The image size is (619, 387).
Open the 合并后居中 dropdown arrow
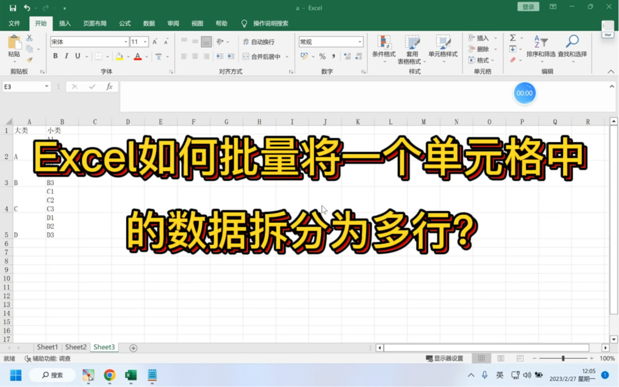coord(287,57)
